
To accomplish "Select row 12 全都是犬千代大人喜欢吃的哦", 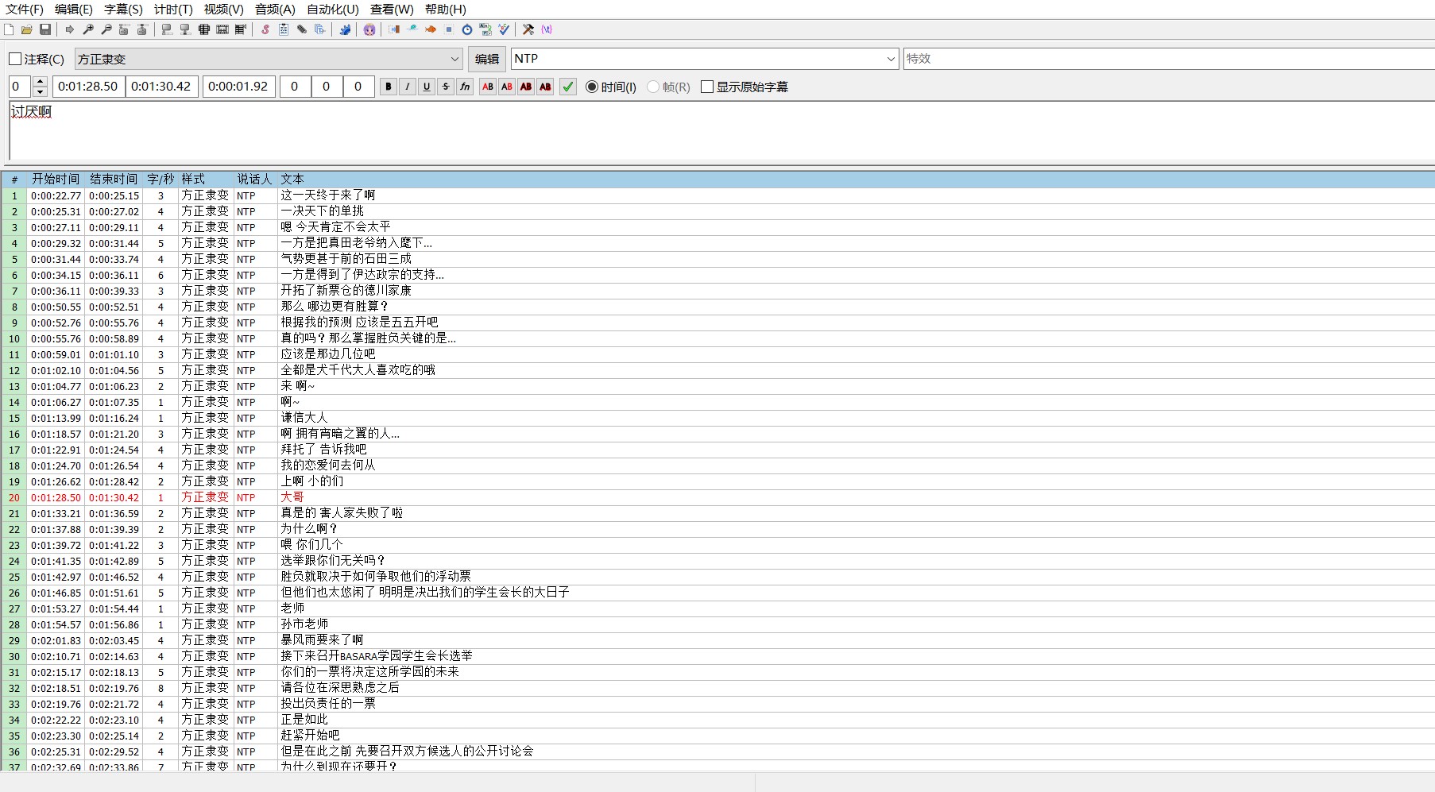I will pos(717,370).
